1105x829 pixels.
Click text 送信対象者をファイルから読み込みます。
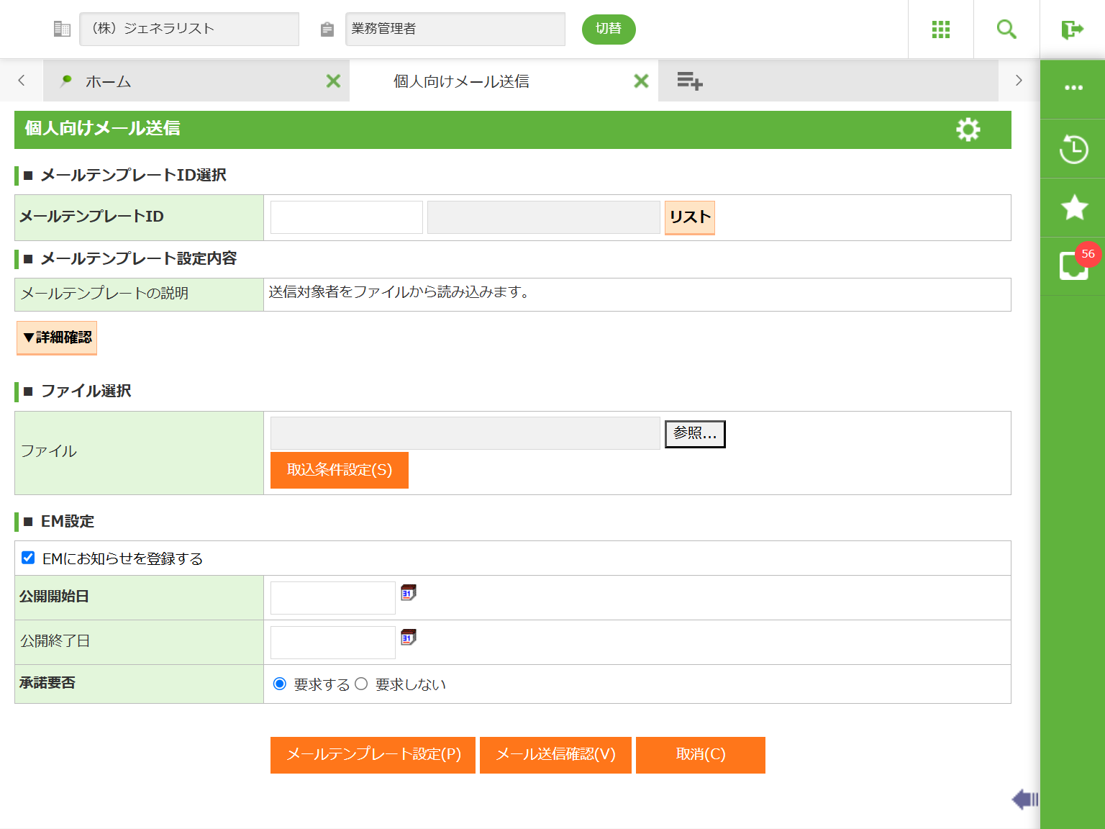point(399,292)
